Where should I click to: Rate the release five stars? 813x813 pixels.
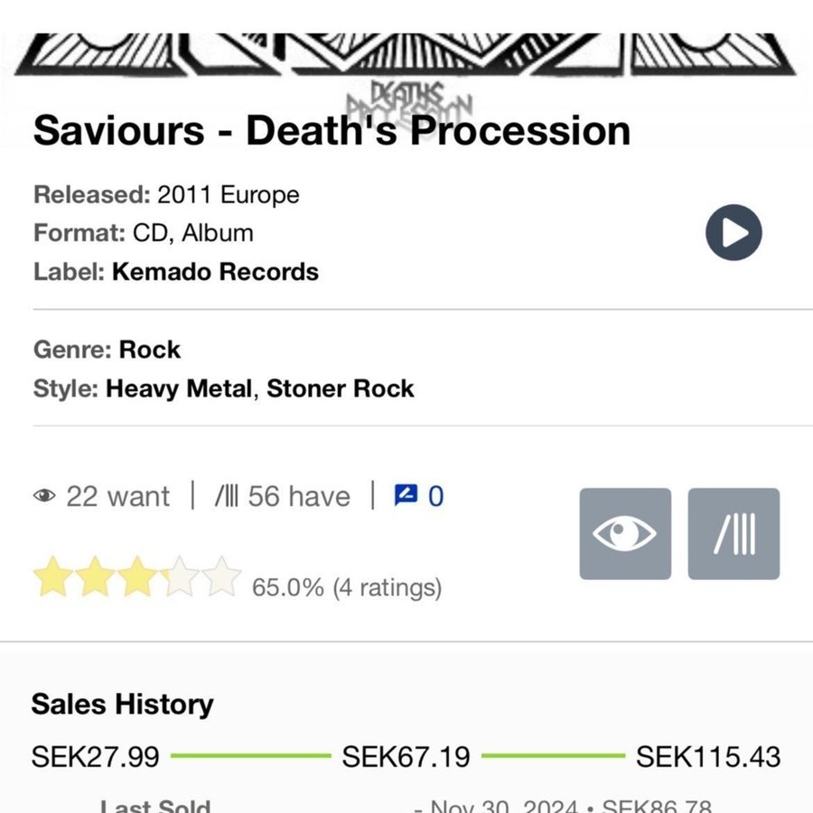coord(221,577)
